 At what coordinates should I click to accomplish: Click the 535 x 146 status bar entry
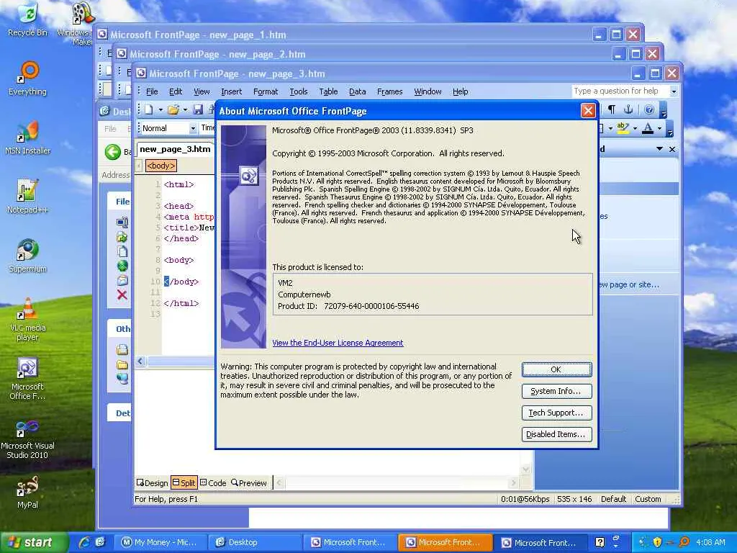click(x=574, y=499)
